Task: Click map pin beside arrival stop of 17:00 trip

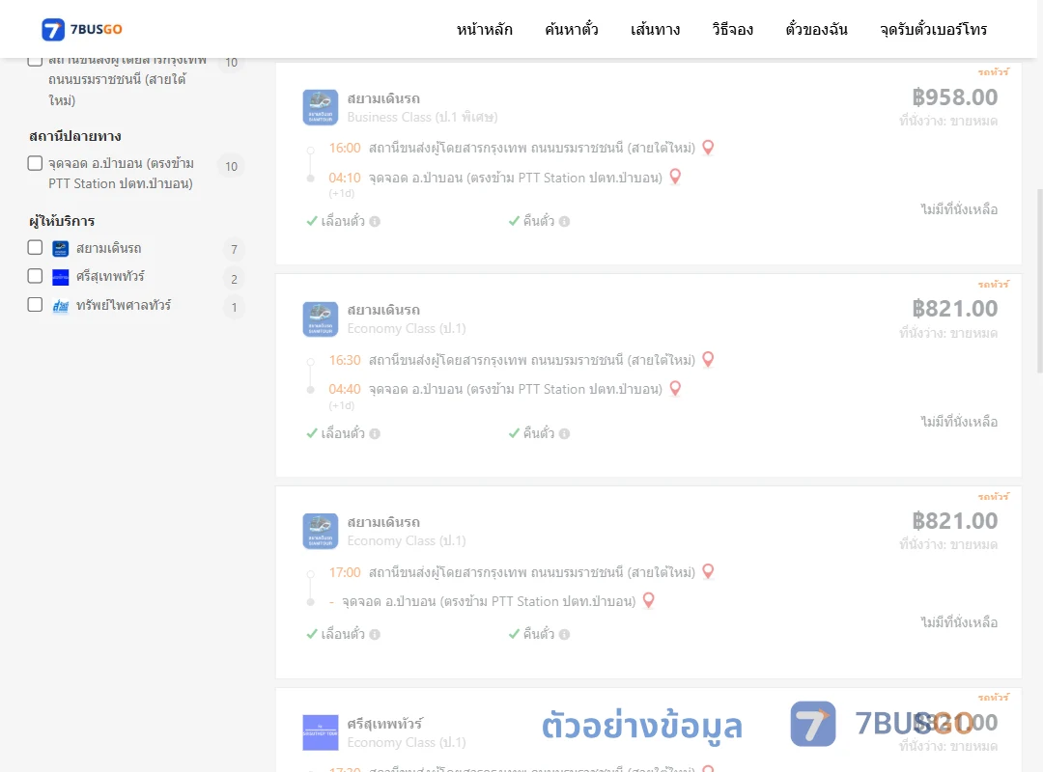Action: tap(649, 600)
